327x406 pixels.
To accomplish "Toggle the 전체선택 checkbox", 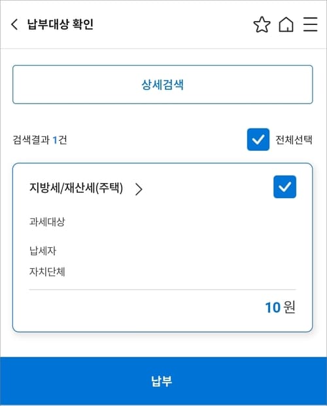I will coord(258,139).
